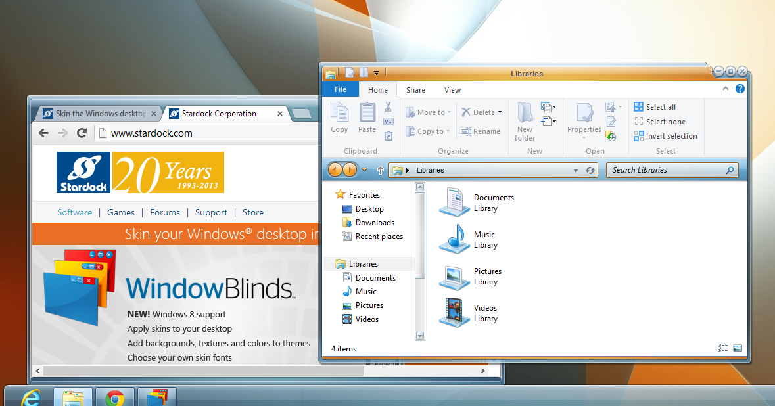775x406 pixels.
Task: Expand the Delete dropdown arrow
Action: click(x=500, y=112)
